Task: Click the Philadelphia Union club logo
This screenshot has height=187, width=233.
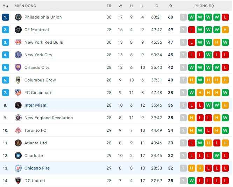Action: click(18, 17)
